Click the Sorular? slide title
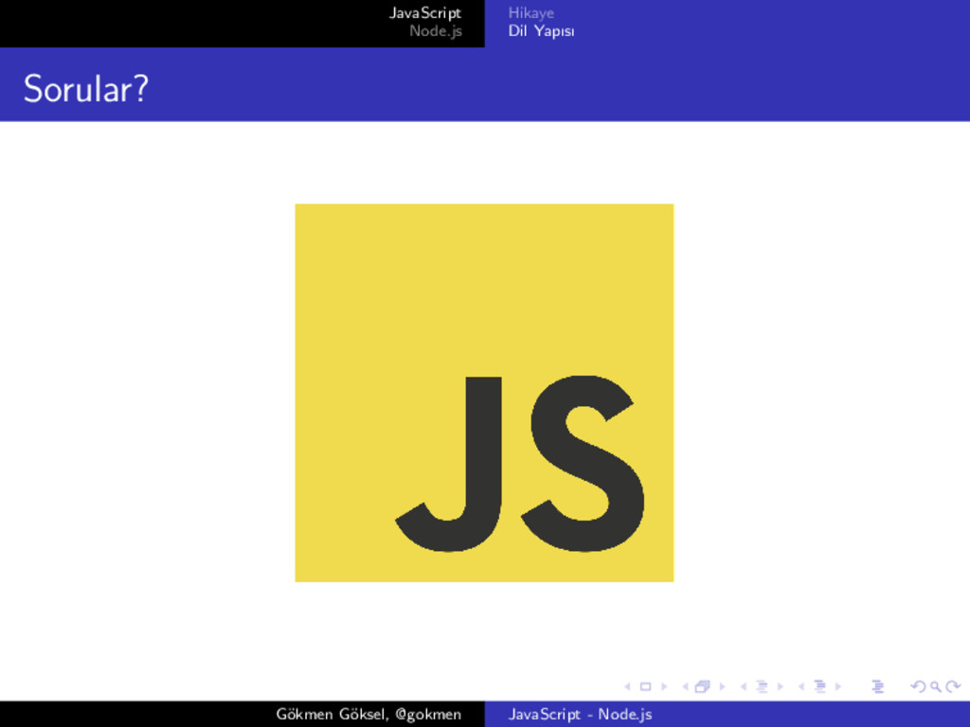 pyautogui.click(x=86, y=88)
